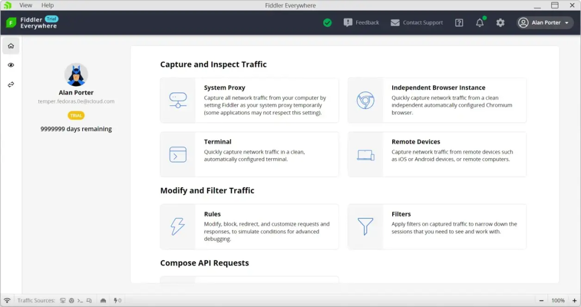The image size is (581, 307).
Task: Open the Filters card title
Action: [401, 214]
